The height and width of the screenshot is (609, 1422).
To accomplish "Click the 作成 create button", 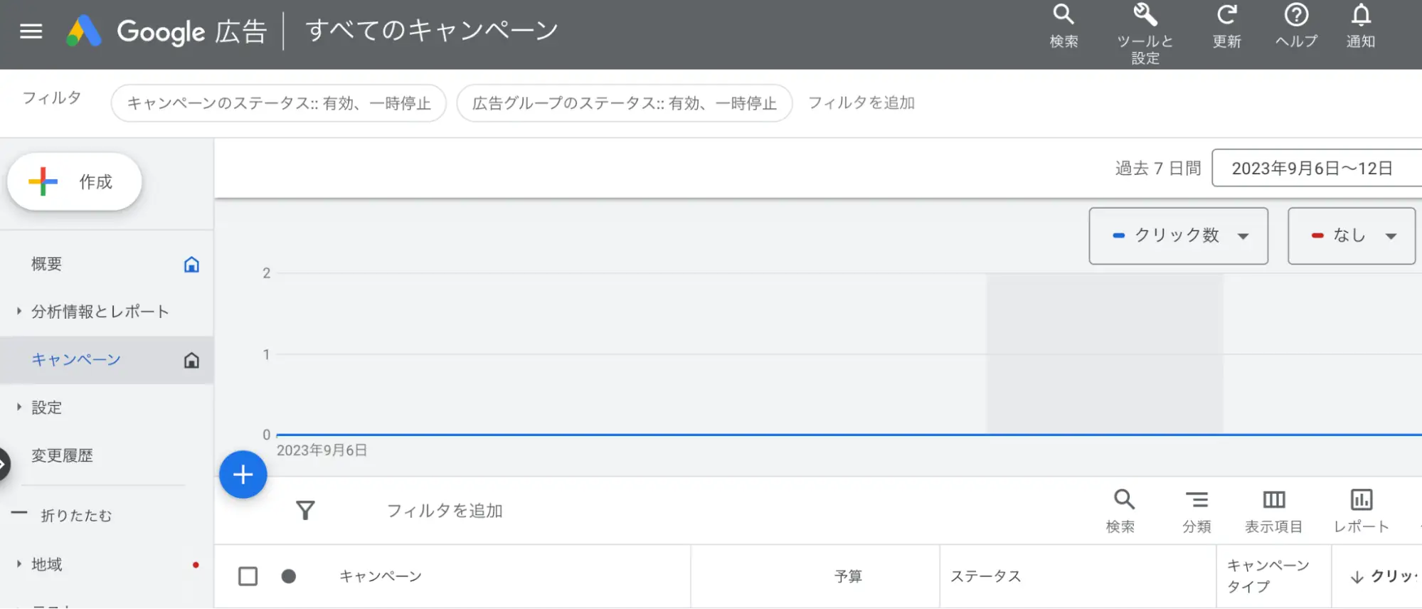I will click(75, 182).
